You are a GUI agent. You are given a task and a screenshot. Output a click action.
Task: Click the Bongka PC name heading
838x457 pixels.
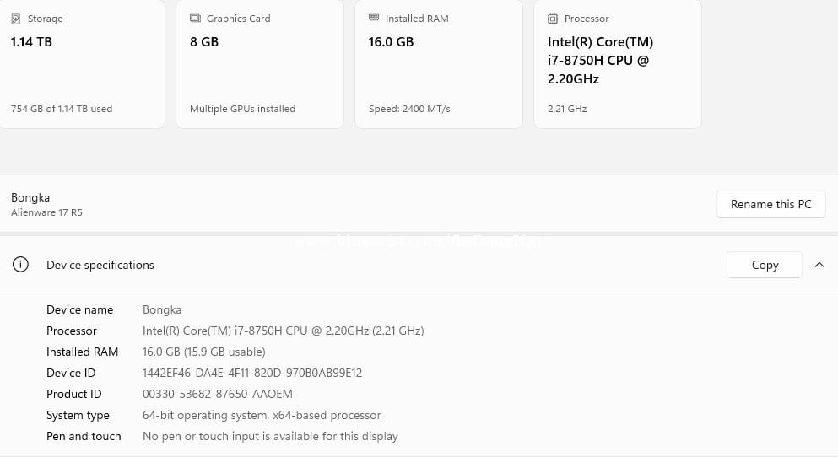tap(30, 197)
